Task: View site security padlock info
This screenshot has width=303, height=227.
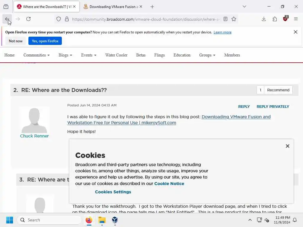Action: point(67,19)
